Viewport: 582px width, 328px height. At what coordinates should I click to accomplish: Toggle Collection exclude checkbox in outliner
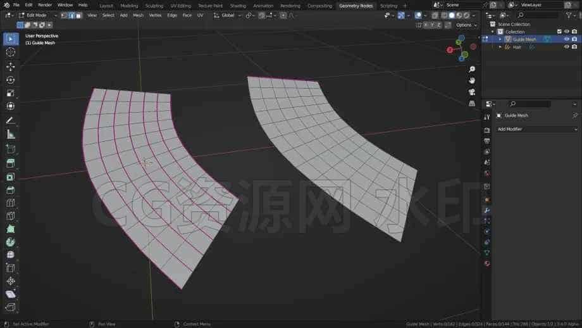coord(559,32)
